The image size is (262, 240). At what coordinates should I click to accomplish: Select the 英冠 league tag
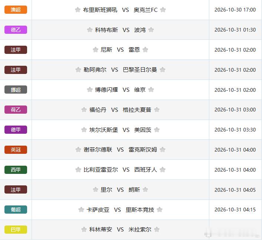(x=16, y=150)
